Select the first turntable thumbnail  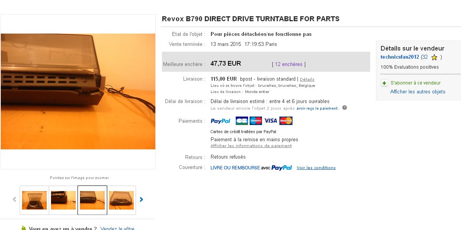(34, 200)
